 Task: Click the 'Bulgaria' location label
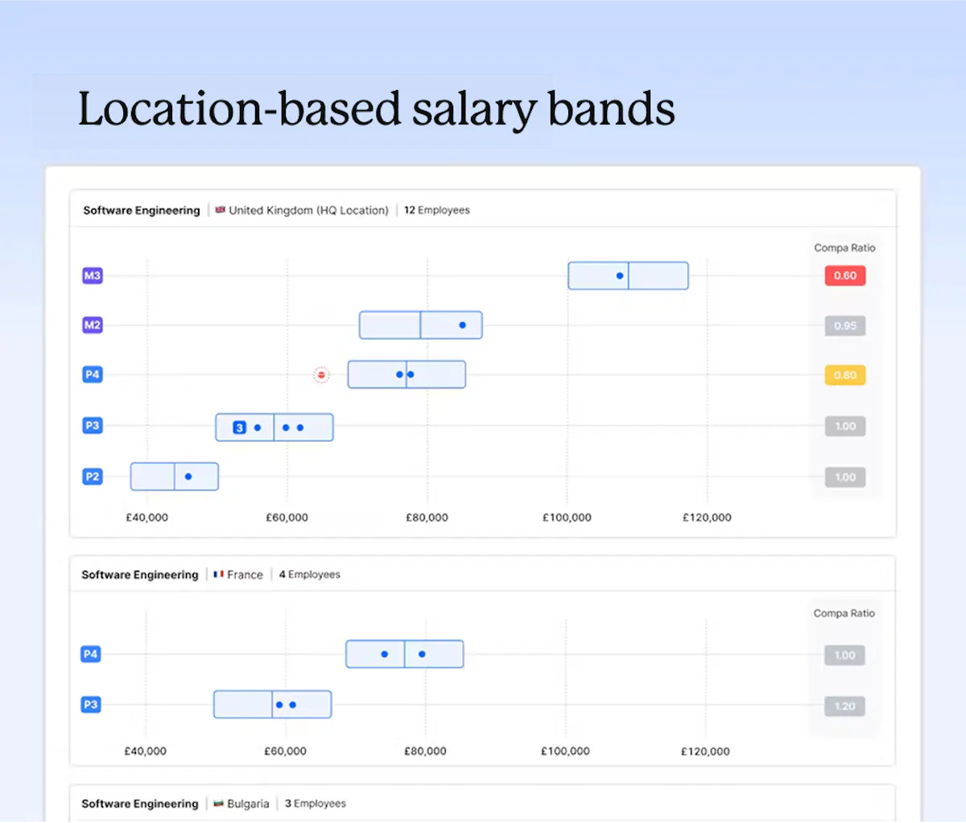click(248, 804)
